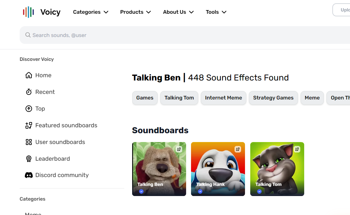350x215 pixels.
Task: Click soundboard icon on Talking Tom card
Action: (x=297, y=149)
